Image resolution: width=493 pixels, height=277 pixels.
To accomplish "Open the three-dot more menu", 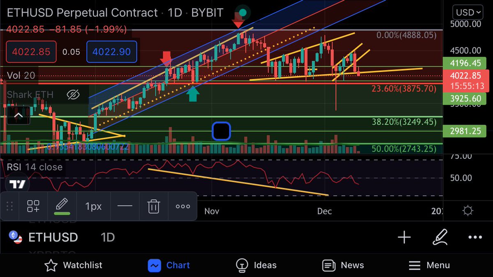I will pyautogui.click(x=475, y=237).
